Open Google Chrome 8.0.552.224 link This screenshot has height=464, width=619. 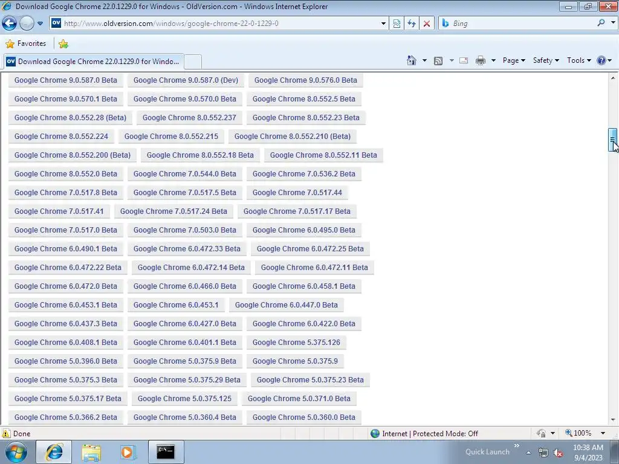61,137
